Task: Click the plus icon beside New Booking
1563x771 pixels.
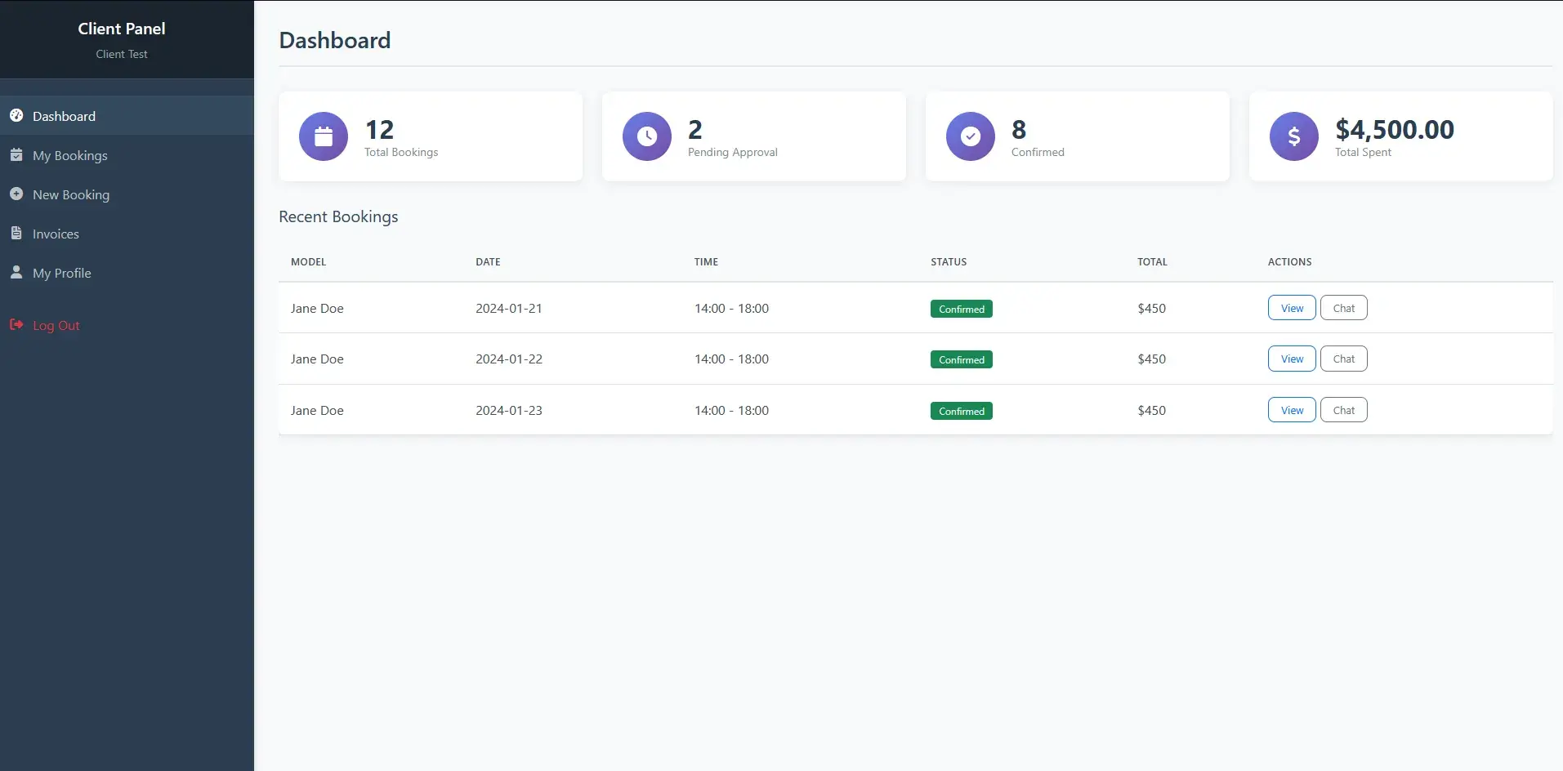Action: (x=16, y=194)
